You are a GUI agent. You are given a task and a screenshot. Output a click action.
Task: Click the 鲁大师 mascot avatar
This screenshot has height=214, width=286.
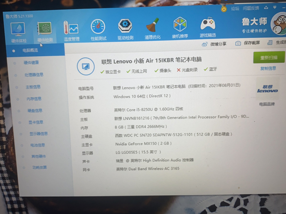click(x=279, y=24)
